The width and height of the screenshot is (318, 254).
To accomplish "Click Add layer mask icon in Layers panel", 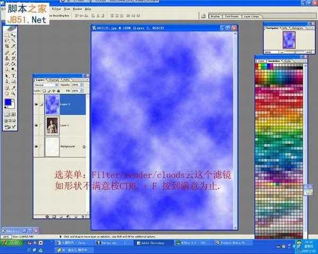I will click(x=54, y=217).
